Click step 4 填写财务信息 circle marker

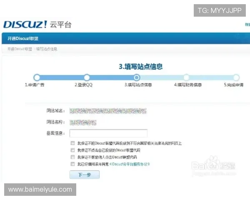point(186,77)
